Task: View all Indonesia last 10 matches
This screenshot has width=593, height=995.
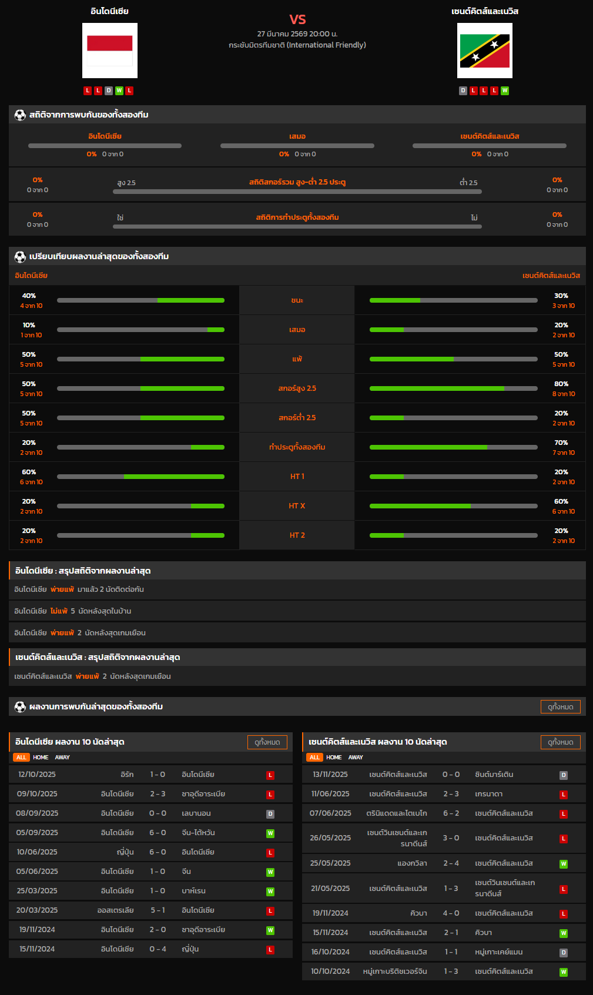Action: pos(267,742)
